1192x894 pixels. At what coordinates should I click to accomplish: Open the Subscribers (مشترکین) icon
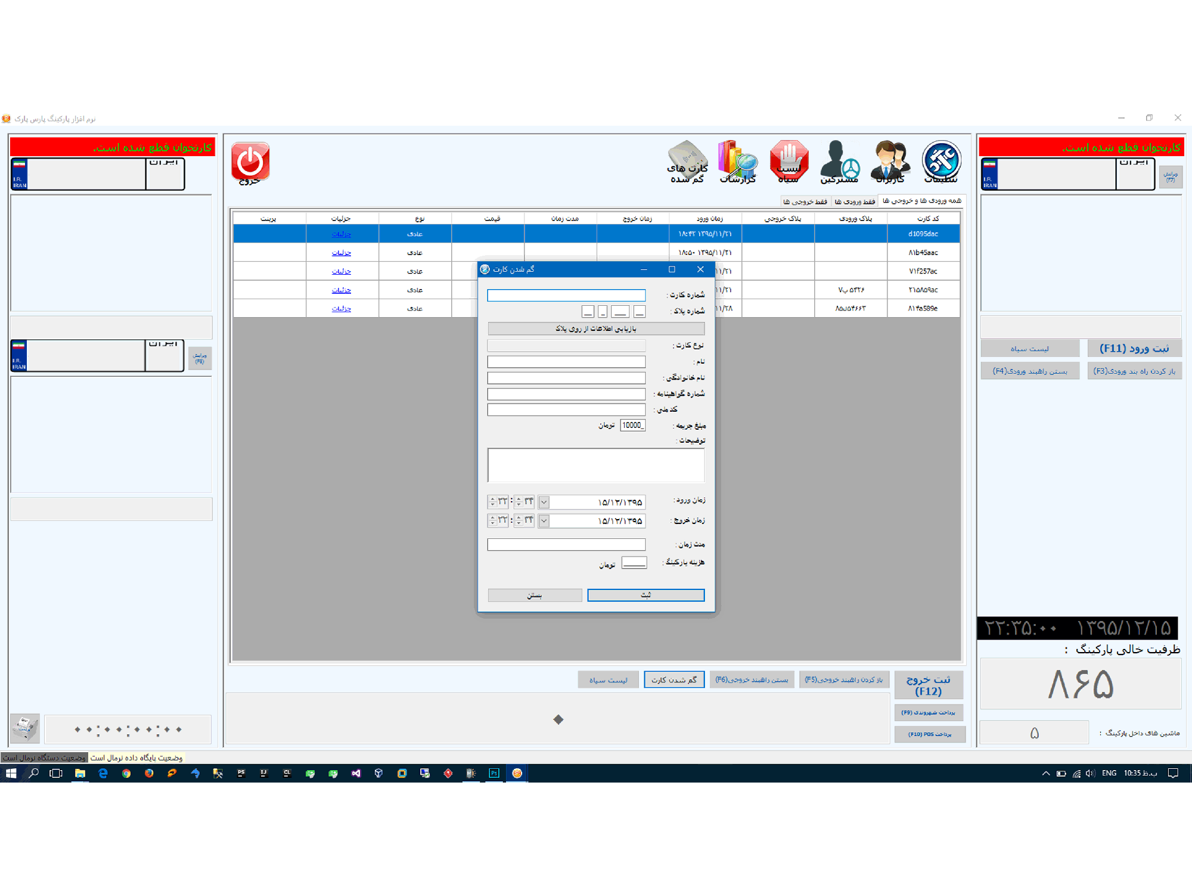click(839, 162)
